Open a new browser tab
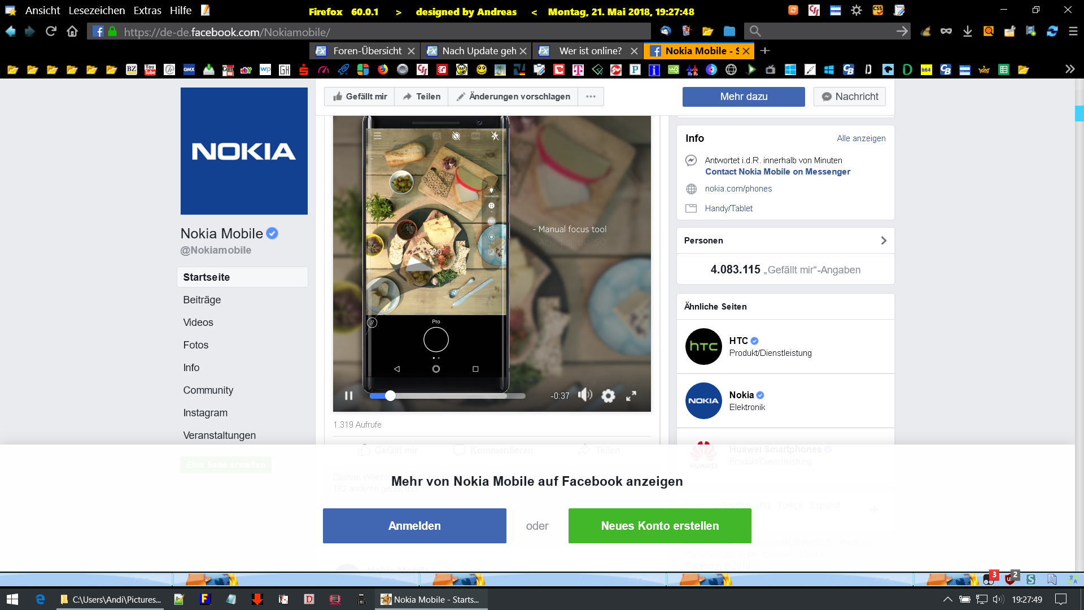The image size is (1084, 610). coord(765,51)
